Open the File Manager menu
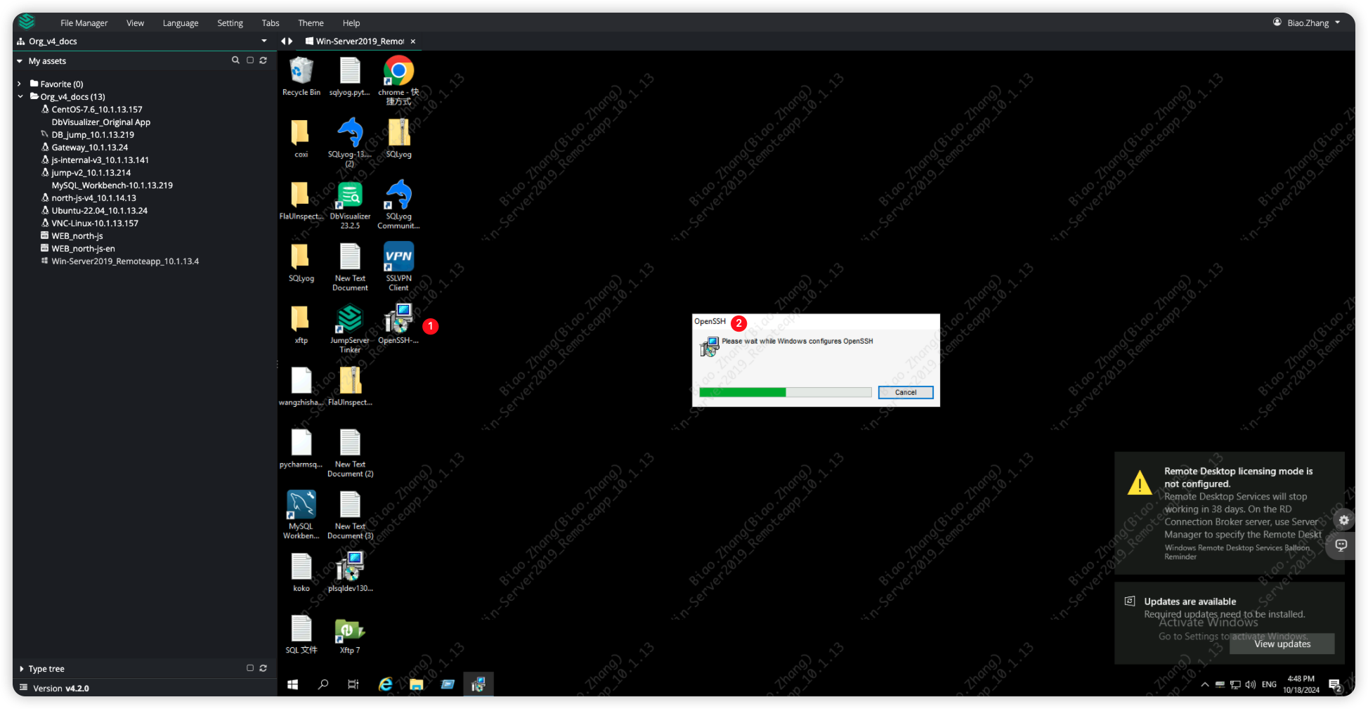This screenshot has height=709, width=1368. [x=84, y=23]
